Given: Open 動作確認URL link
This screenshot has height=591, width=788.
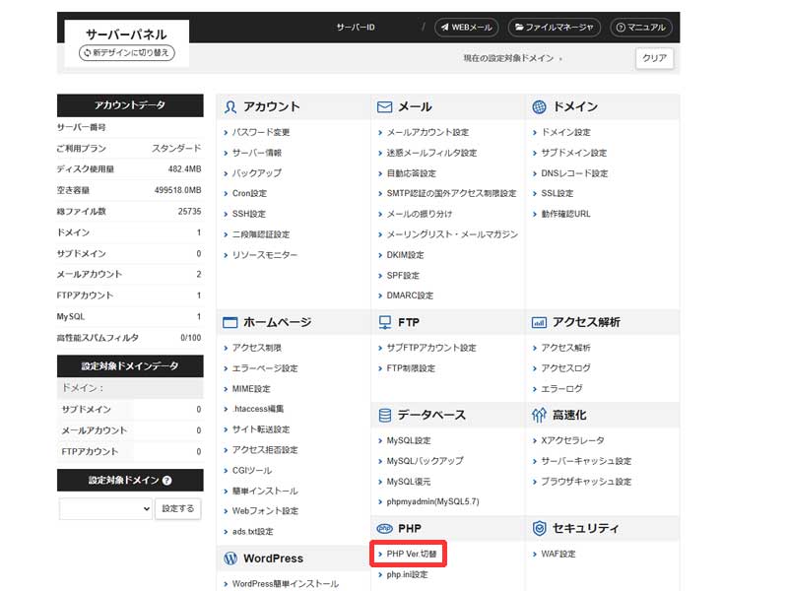Looking at the screenshot, I should click(x=565, y=214).
